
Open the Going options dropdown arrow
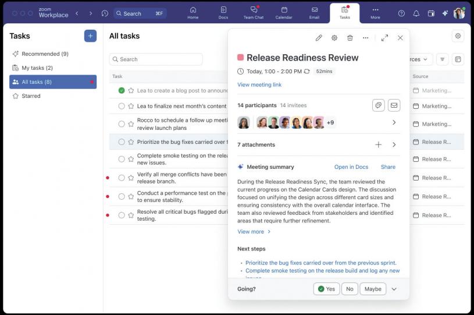(394, 289)
